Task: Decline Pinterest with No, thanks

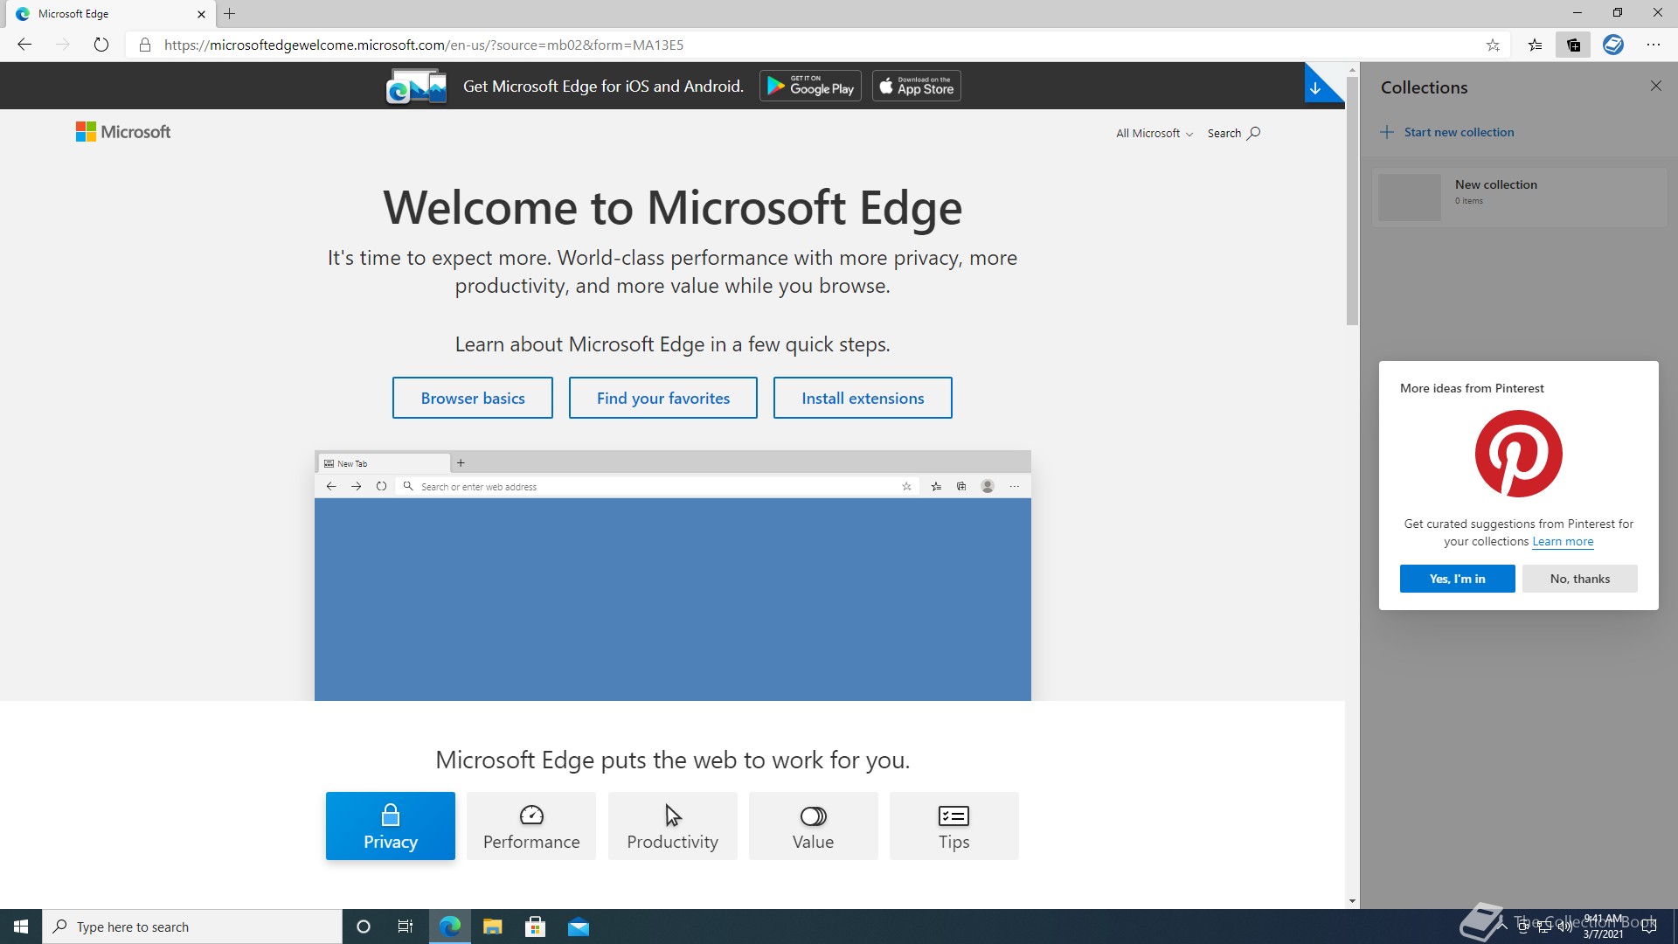Action: click(1579, 579)
